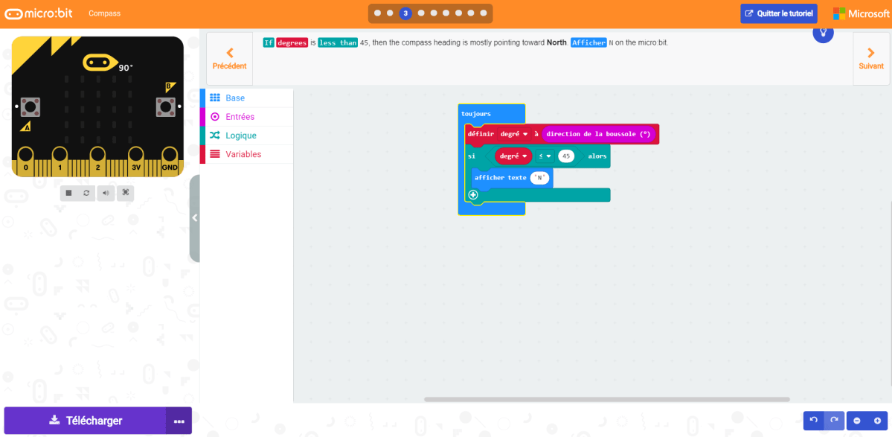Zoom in on the workspace
This screenshot has width=892, height=437.
click(878, 421)
